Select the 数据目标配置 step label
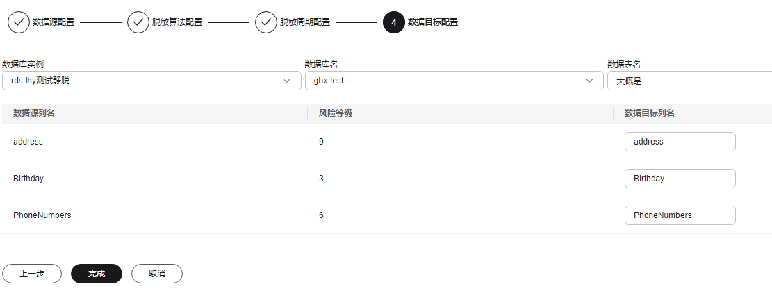Image resolution: width=772 pixels, height=289 pixels. pos(433,22)
